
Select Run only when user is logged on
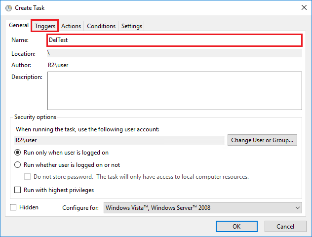coord(62,153)
